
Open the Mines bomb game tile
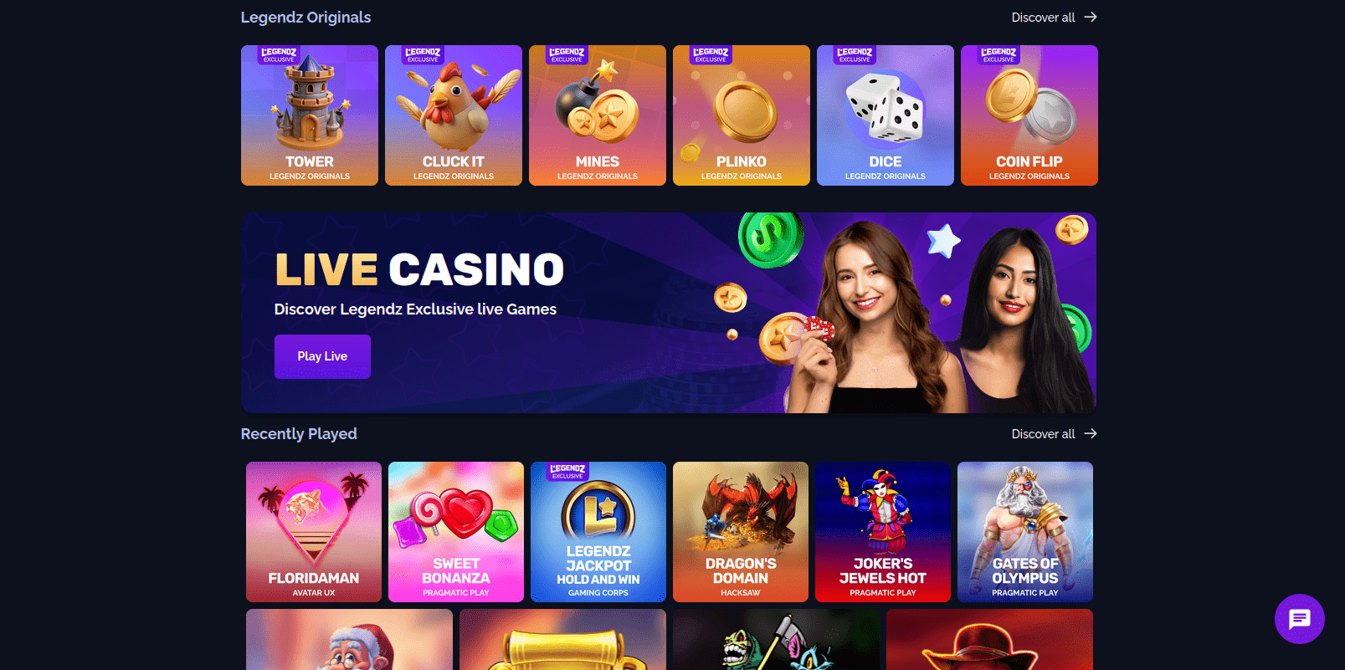(x=598, y=115)
